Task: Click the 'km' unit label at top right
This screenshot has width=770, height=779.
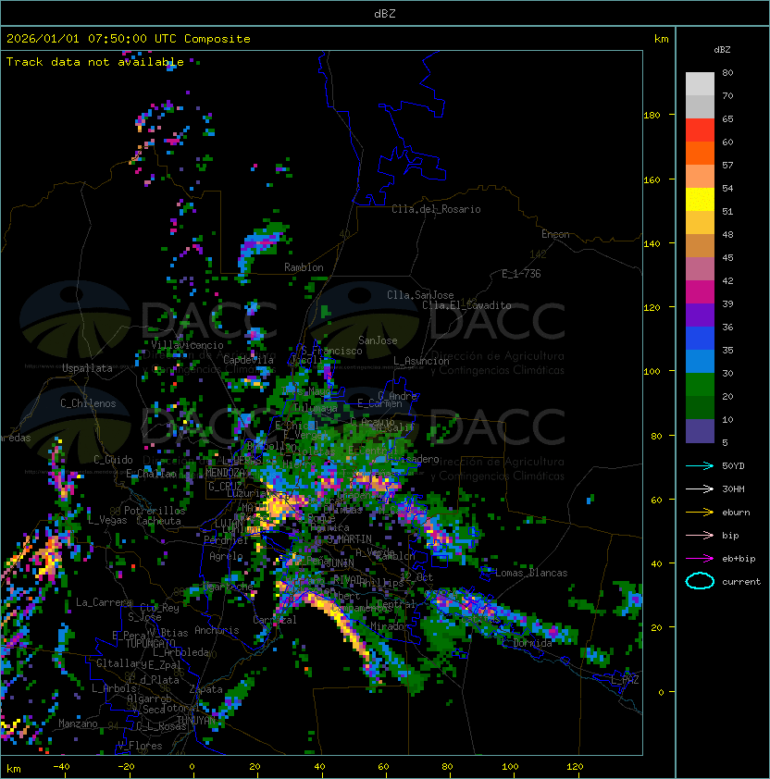Action: (661, 39)
